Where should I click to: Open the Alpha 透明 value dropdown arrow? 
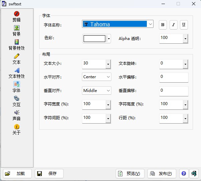tap(185, 39)
